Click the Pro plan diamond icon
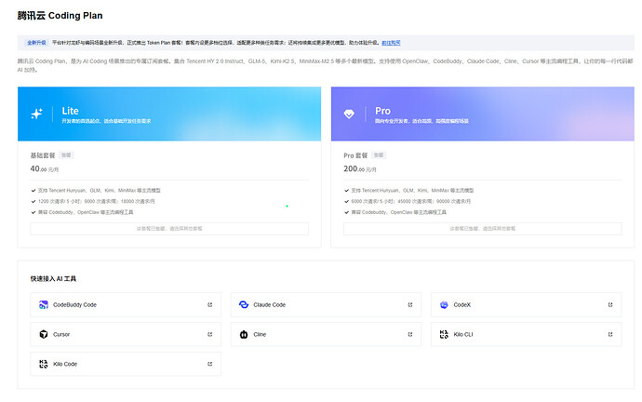This screenshot has width=642, height=402. [349, 114]
